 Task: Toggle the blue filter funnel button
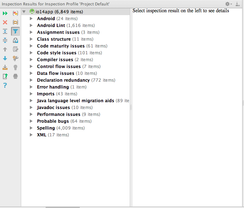15,31
